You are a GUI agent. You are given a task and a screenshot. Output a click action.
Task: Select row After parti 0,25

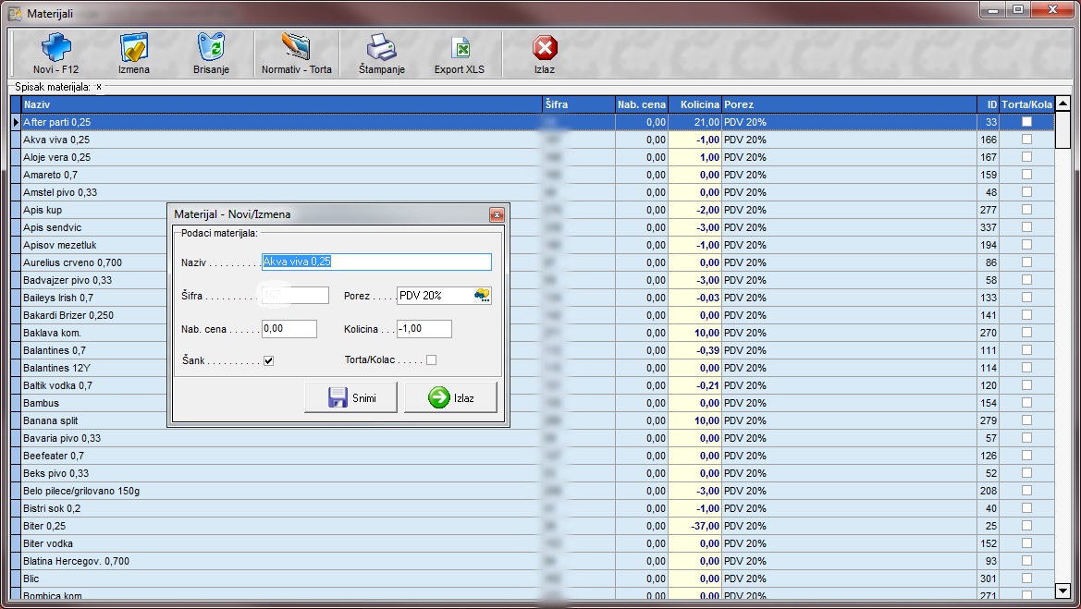tap(533, 122)
